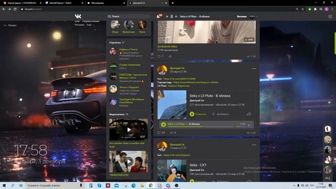Share the ОН ВАМ НЕ СЕКА video post
The image size is (336, 189).
pos(170,56)
